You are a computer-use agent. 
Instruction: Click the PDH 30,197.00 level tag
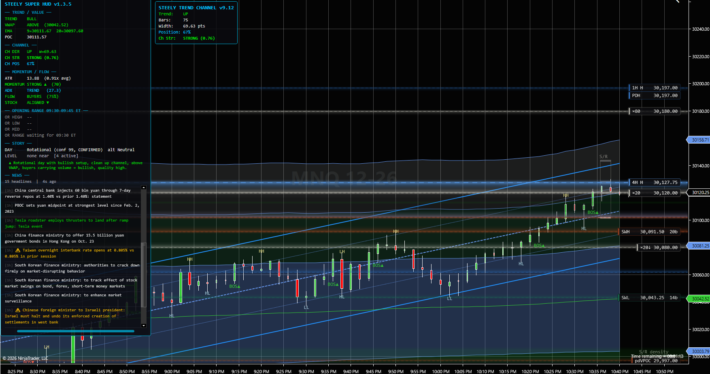pyautogui.click(x=655, y=95)
